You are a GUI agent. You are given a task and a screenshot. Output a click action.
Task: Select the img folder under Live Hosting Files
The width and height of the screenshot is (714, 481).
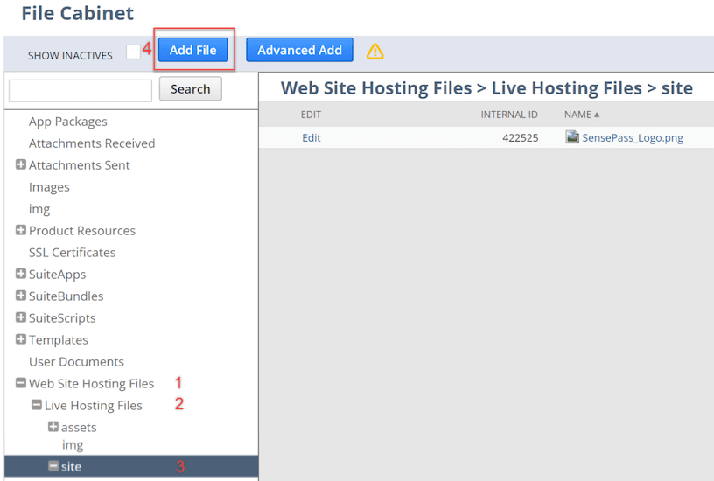(73, 444)
